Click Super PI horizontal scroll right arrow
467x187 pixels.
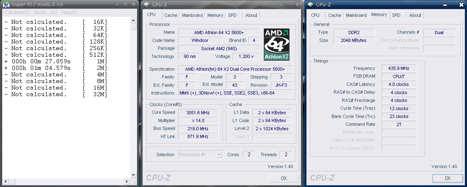click(x=127, y=181)
